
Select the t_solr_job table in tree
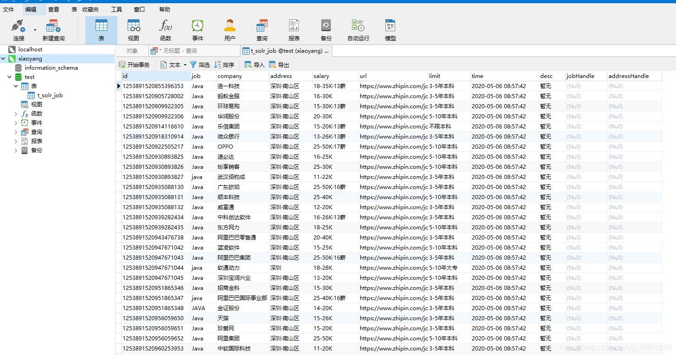(50, 95)
